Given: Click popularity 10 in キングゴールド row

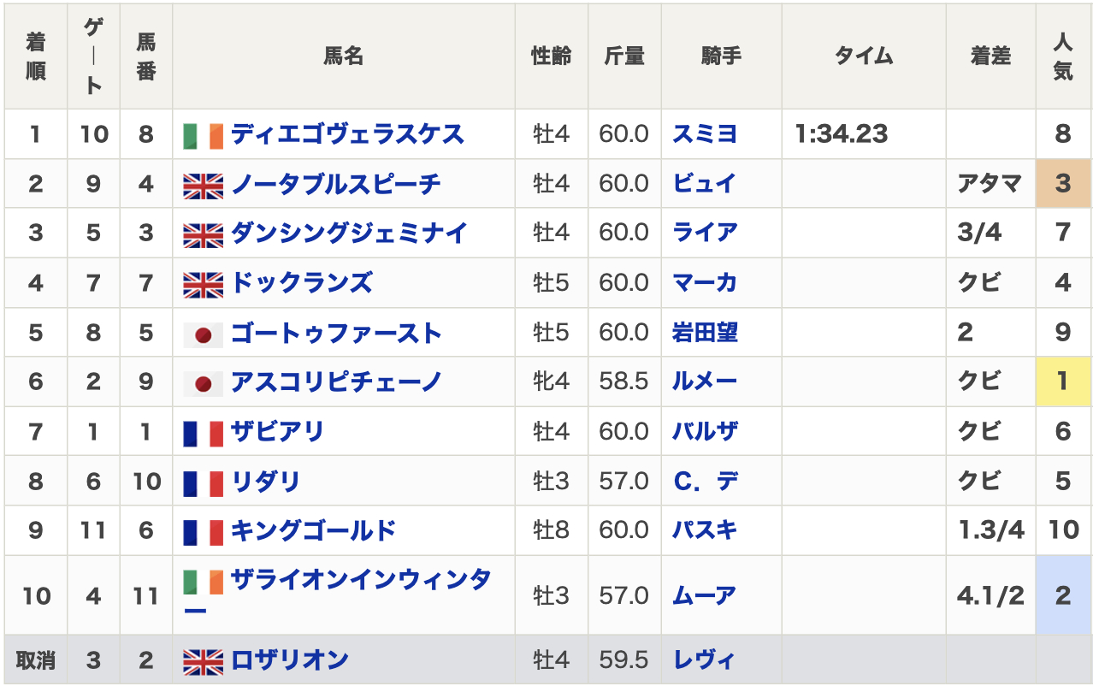Looking at the screenshot, I should click(x=1063, y=530).
